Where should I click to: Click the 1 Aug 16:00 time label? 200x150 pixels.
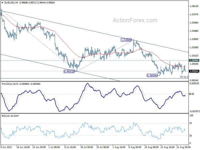click(119, 147)
